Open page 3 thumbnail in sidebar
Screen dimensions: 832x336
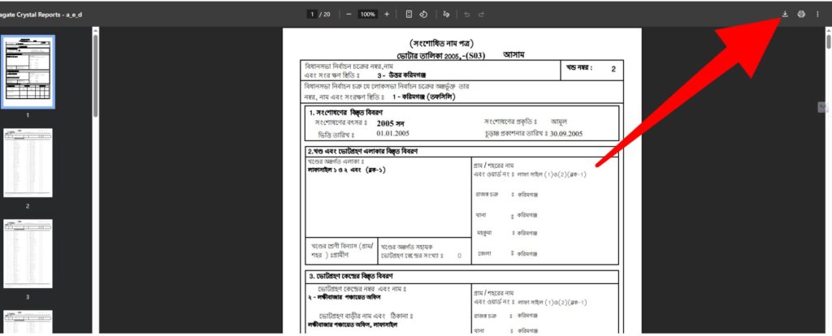pyautogui.click(x=28, y=254)
